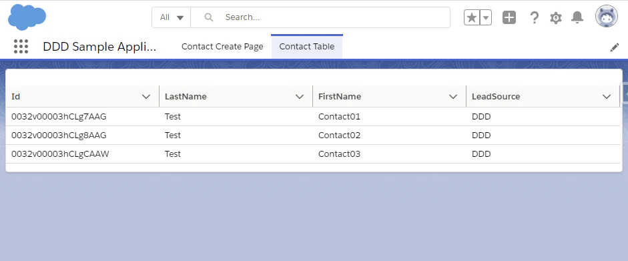Open the Id column actions chevron

point(146,97)
